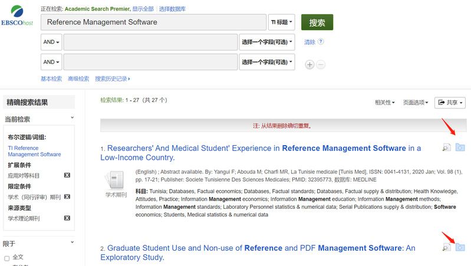Screen dimensions: 471x266
Task: Open the 共享 share menu
Action: 450,103
